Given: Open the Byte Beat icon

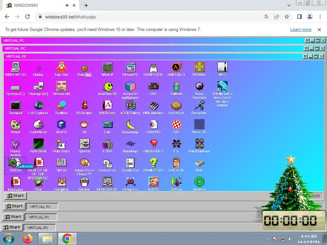Looking at the screenshot, I should pyautogui.click(x=38, y=146).
